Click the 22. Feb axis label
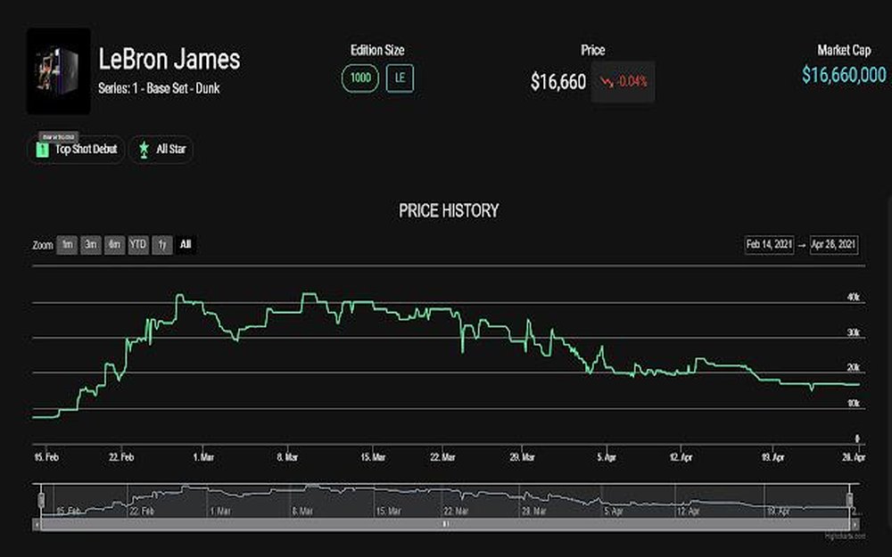Screen dimensions: 892x557 pyautogui.click(x=121, y=457)
